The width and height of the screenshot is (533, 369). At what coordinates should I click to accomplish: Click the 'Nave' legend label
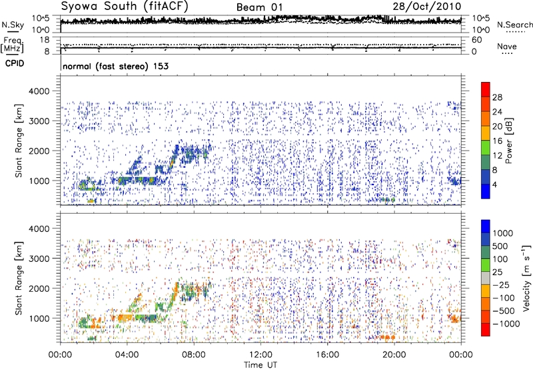pyautogui.click(x=507, y=46)
